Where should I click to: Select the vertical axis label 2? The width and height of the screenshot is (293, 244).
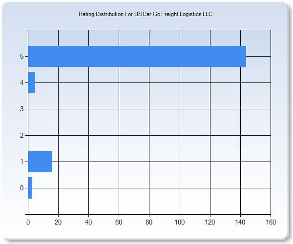pos(21,136)
